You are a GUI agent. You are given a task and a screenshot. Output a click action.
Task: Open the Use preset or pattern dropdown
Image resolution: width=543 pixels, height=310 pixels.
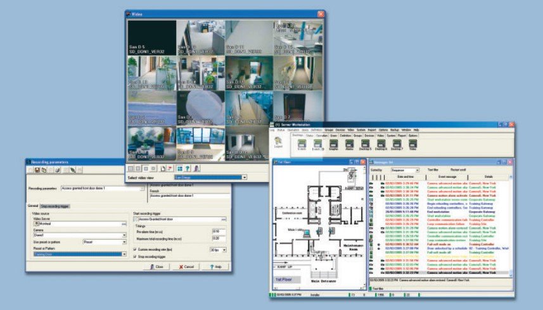point(124,242)
